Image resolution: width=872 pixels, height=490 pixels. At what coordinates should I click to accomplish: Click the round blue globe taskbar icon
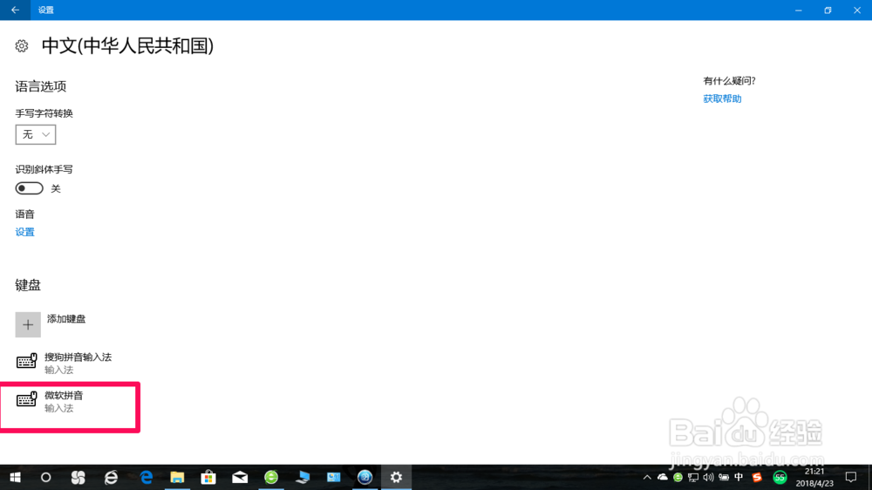(364, 477)
